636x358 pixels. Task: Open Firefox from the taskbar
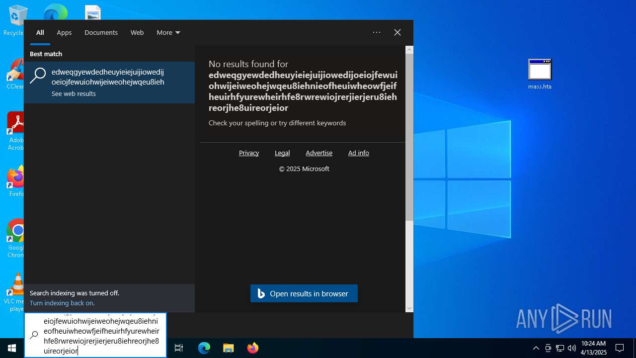(252, 348)
